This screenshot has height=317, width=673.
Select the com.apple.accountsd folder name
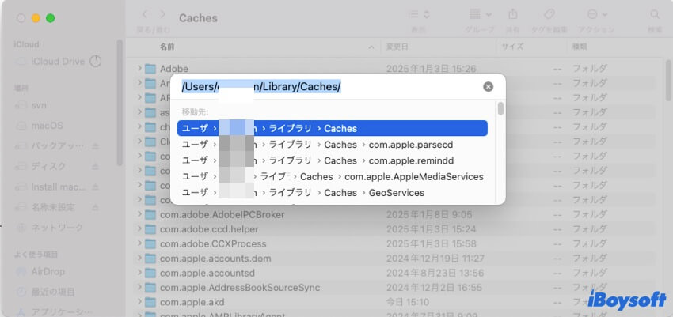[x=207, y=273]
